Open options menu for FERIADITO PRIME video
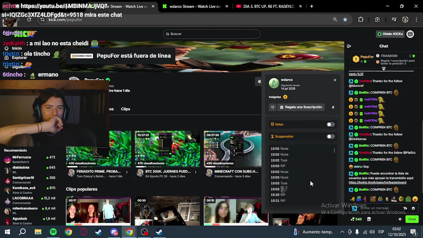Screen dimensions: 423x238 click(127, 172)
